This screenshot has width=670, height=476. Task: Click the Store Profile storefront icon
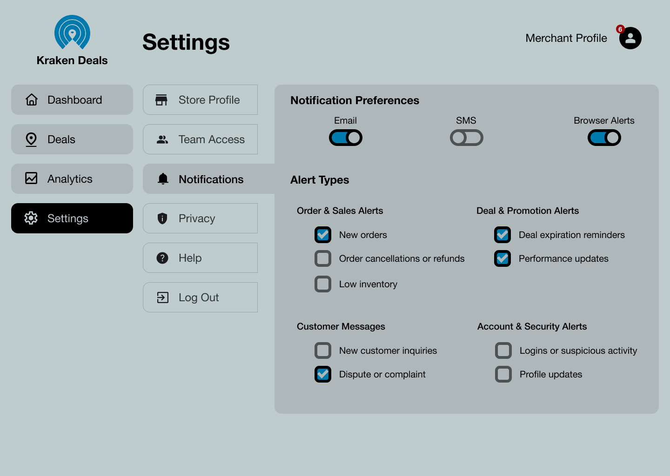pos(161,100)
